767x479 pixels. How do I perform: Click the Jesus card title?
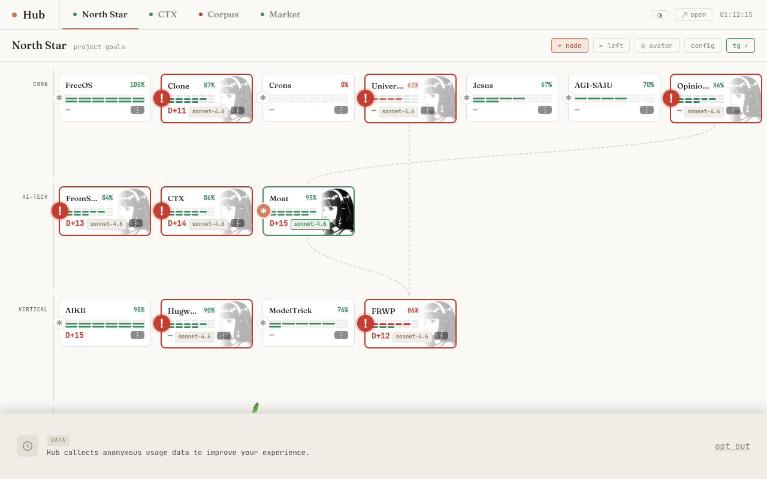point(483,85)
